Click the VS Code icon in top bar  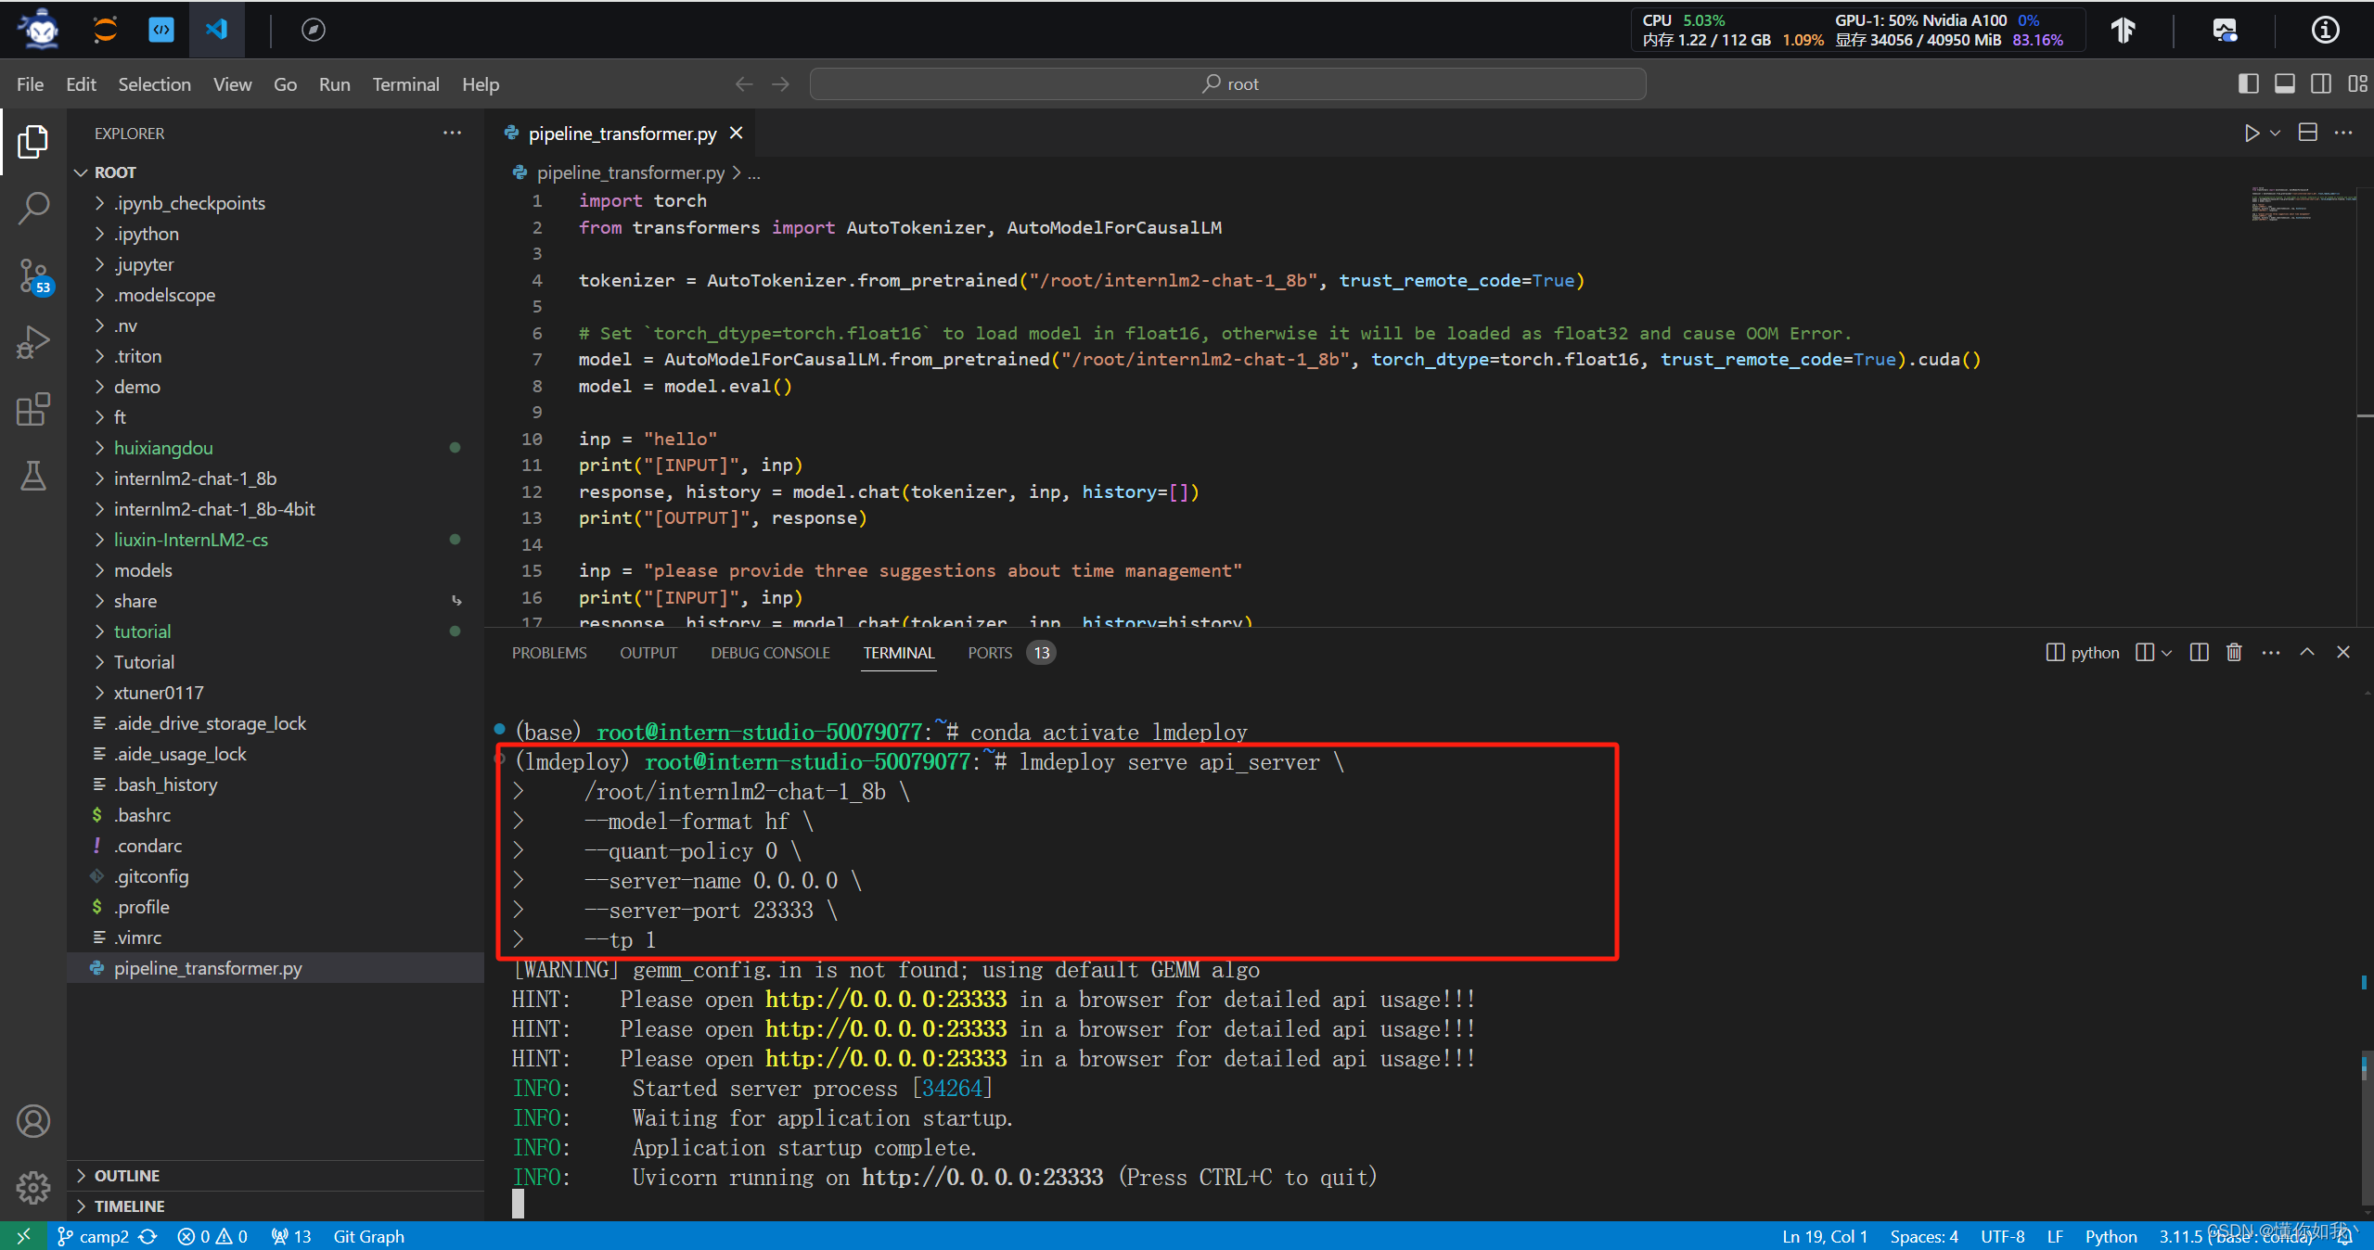pos(216,30)
